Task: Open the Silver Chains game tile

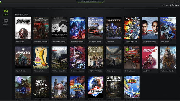Action: 23,31
